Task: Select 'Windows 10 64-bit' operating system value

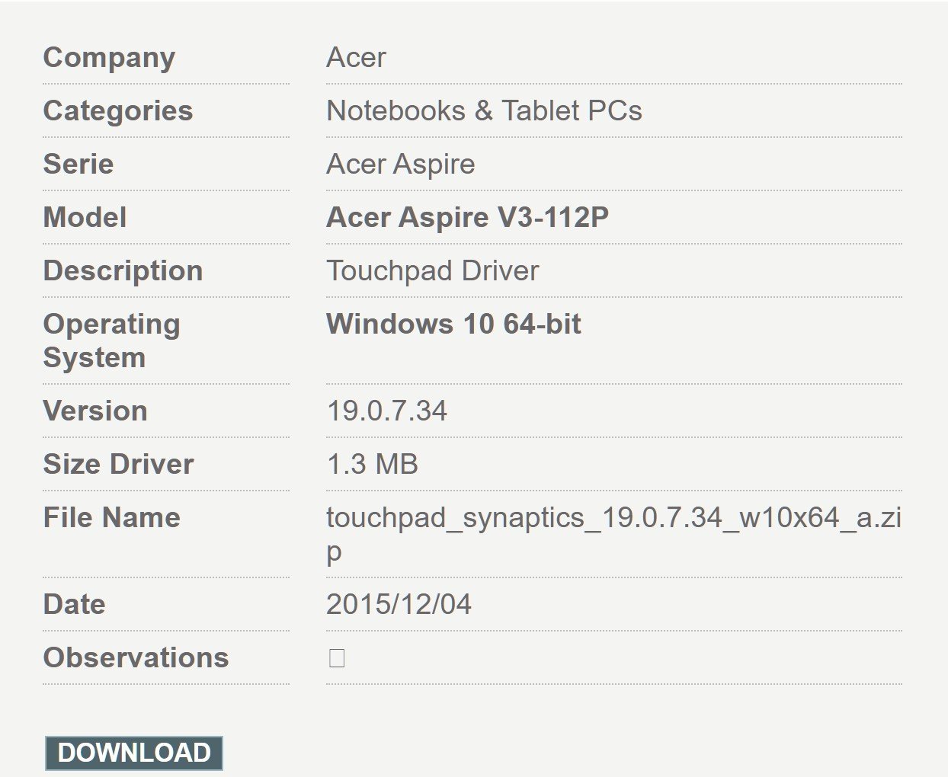Action: click(x=453, y=324)
